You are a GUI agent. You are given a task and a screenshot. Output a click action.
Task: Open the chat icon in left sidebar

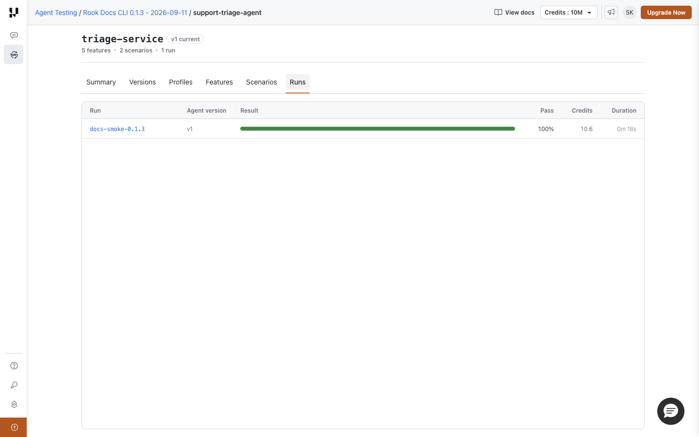click(x=14, y=35)
